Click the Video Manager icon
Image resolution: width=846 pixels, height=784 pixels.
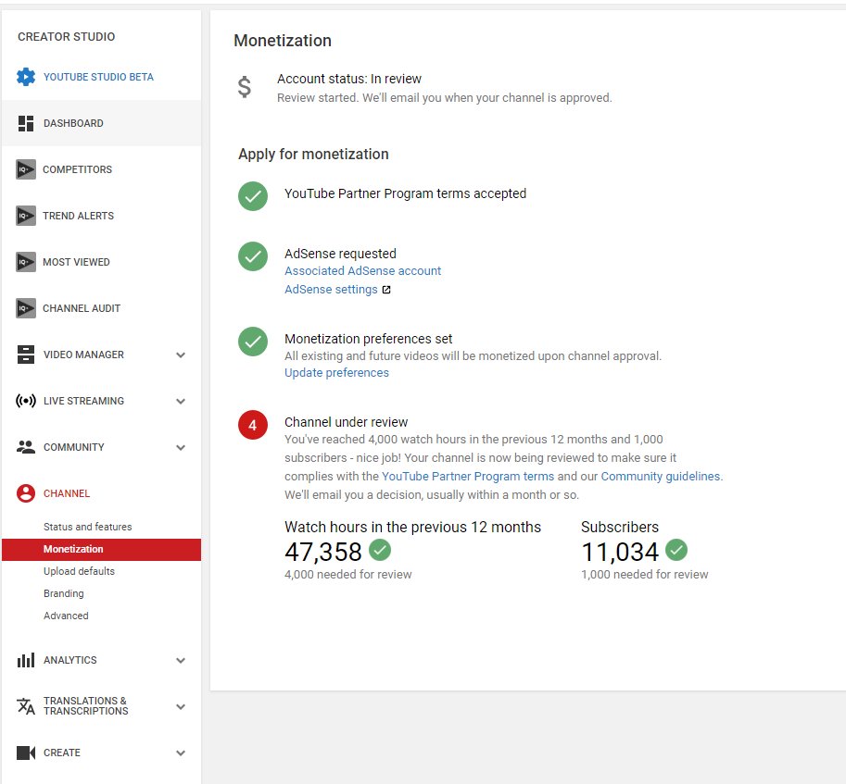(26, 355)
